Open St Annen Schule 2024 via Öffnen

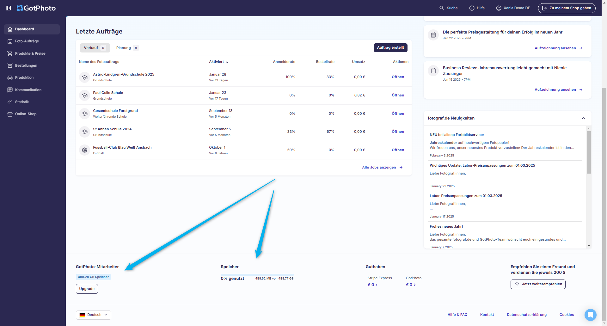coord(398,132)
